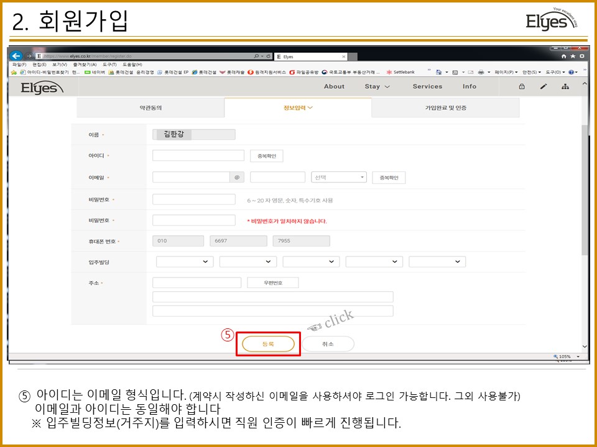Open the Services navigation item
597x447 pixels.
(427, 87)
